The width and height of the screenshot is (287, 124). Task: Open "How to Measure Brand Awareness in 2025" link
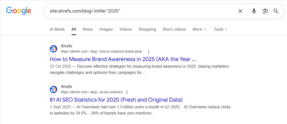tap(122, 59)
